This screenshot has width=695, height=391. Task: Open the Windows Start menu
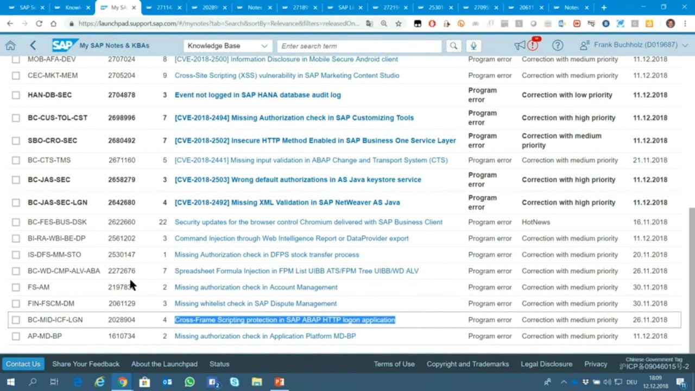pyautogui.click(x=10, y=382)
